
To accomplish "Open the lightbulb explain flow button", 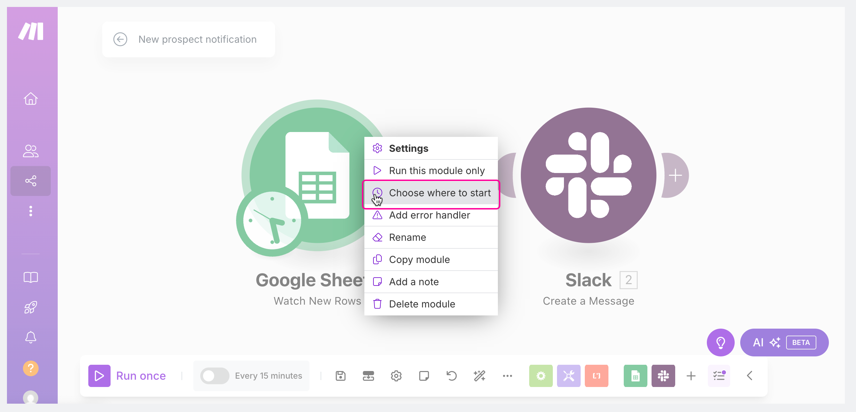I will click(x=721, y=343).
